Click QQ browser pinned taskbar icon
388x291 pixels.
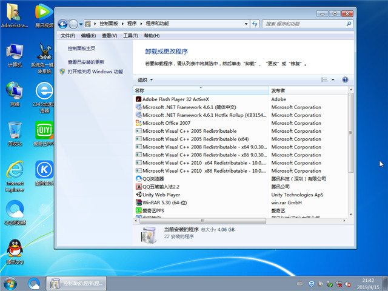pos(34,284)
